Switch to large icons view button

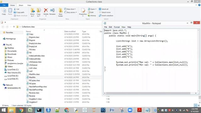(199, 105)
